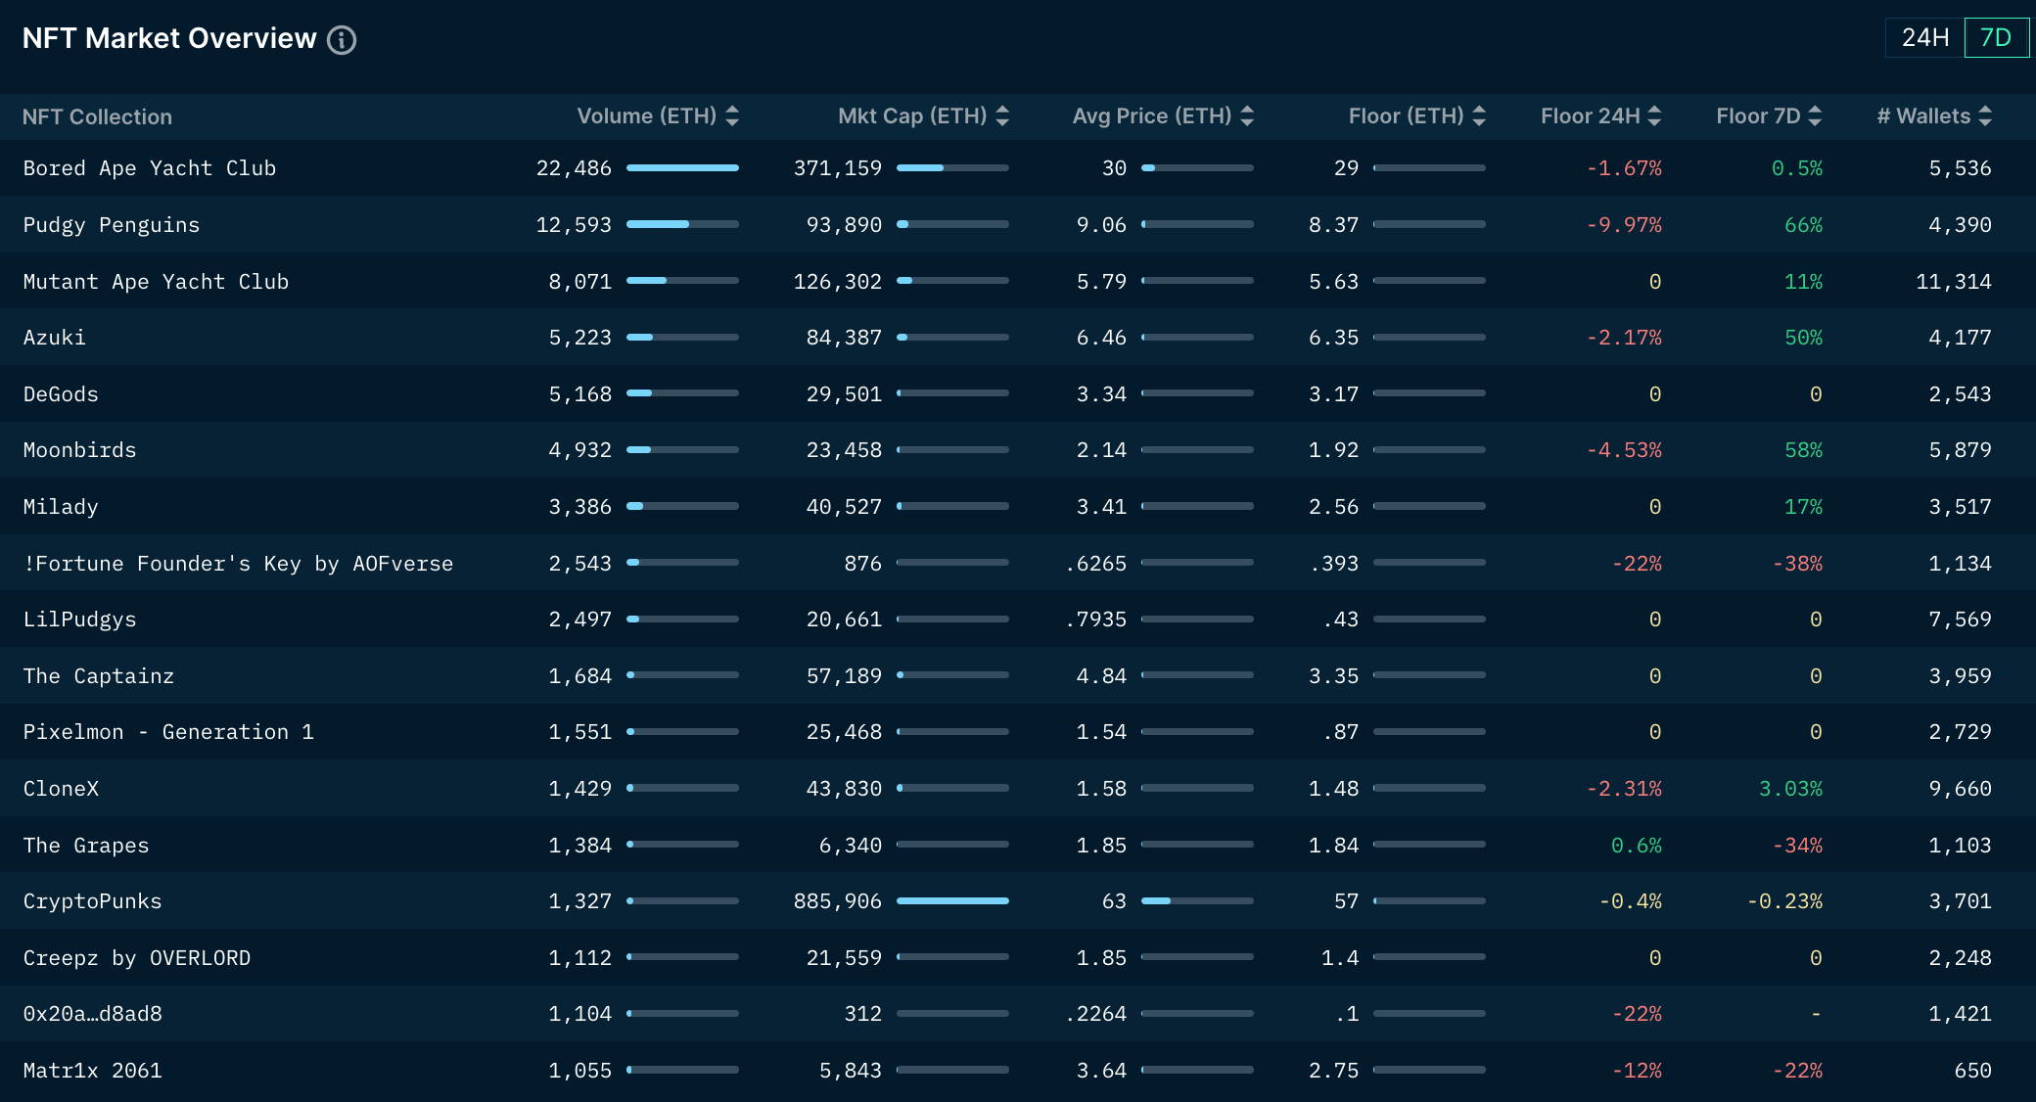Image resolution: width=2036 pixels, height=1102 pixels.
Task: Select the 0x20a…d8ad8 collection
Action: click(x=92, y=1014)
